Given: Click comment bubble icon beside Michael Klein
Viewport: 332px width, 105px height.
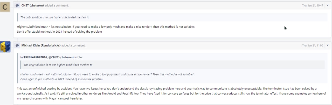Looking at the screenshot, I should point(17,45).
